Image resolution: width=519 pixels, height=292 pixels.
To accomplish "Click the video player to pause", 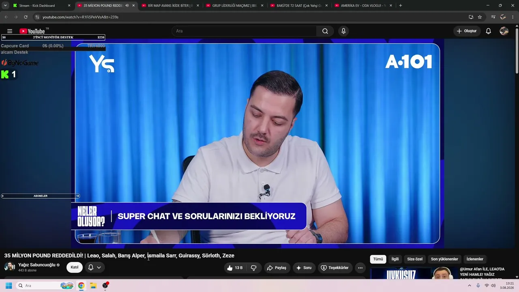I will click(x=257, y=143).
